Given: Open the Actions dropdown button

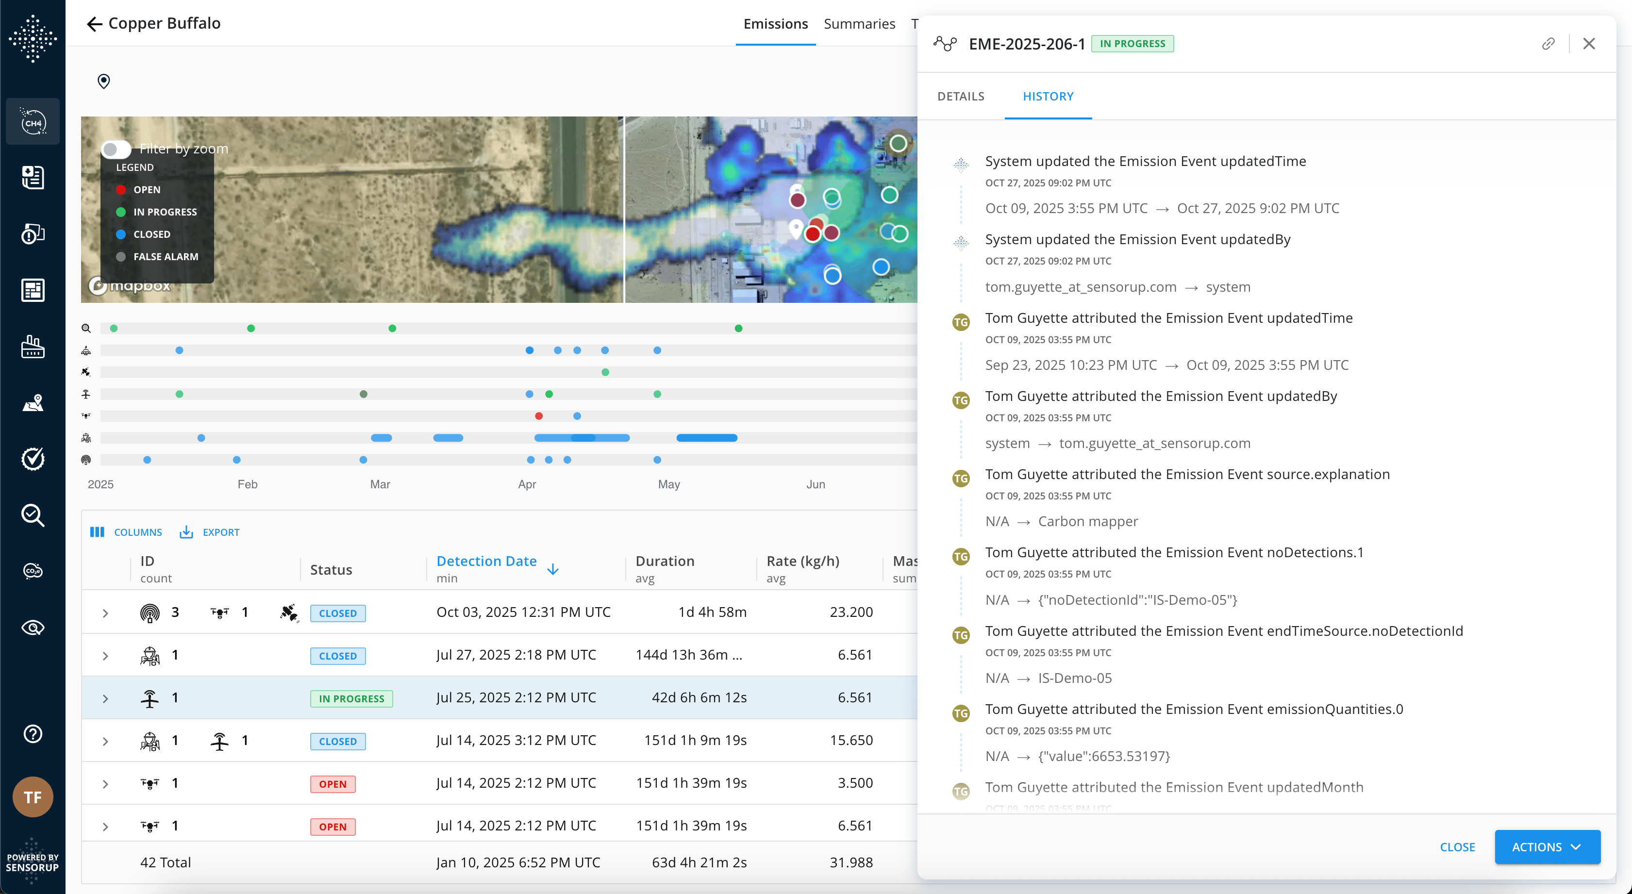Looking at the screenshot, I should point(1547,847).
